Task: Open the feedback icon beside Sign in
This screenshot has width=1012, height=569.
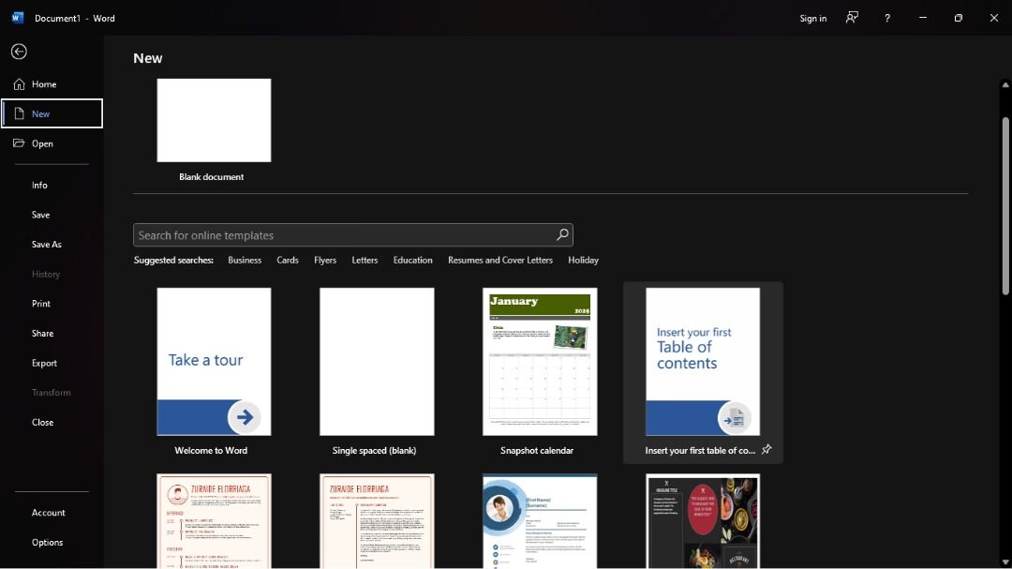Action: click(852, 18)
